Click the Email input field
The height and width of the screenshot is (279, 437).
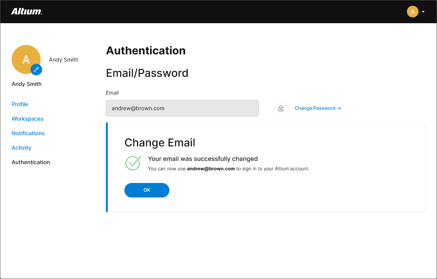pyautogui.click(x=182, y=108)
